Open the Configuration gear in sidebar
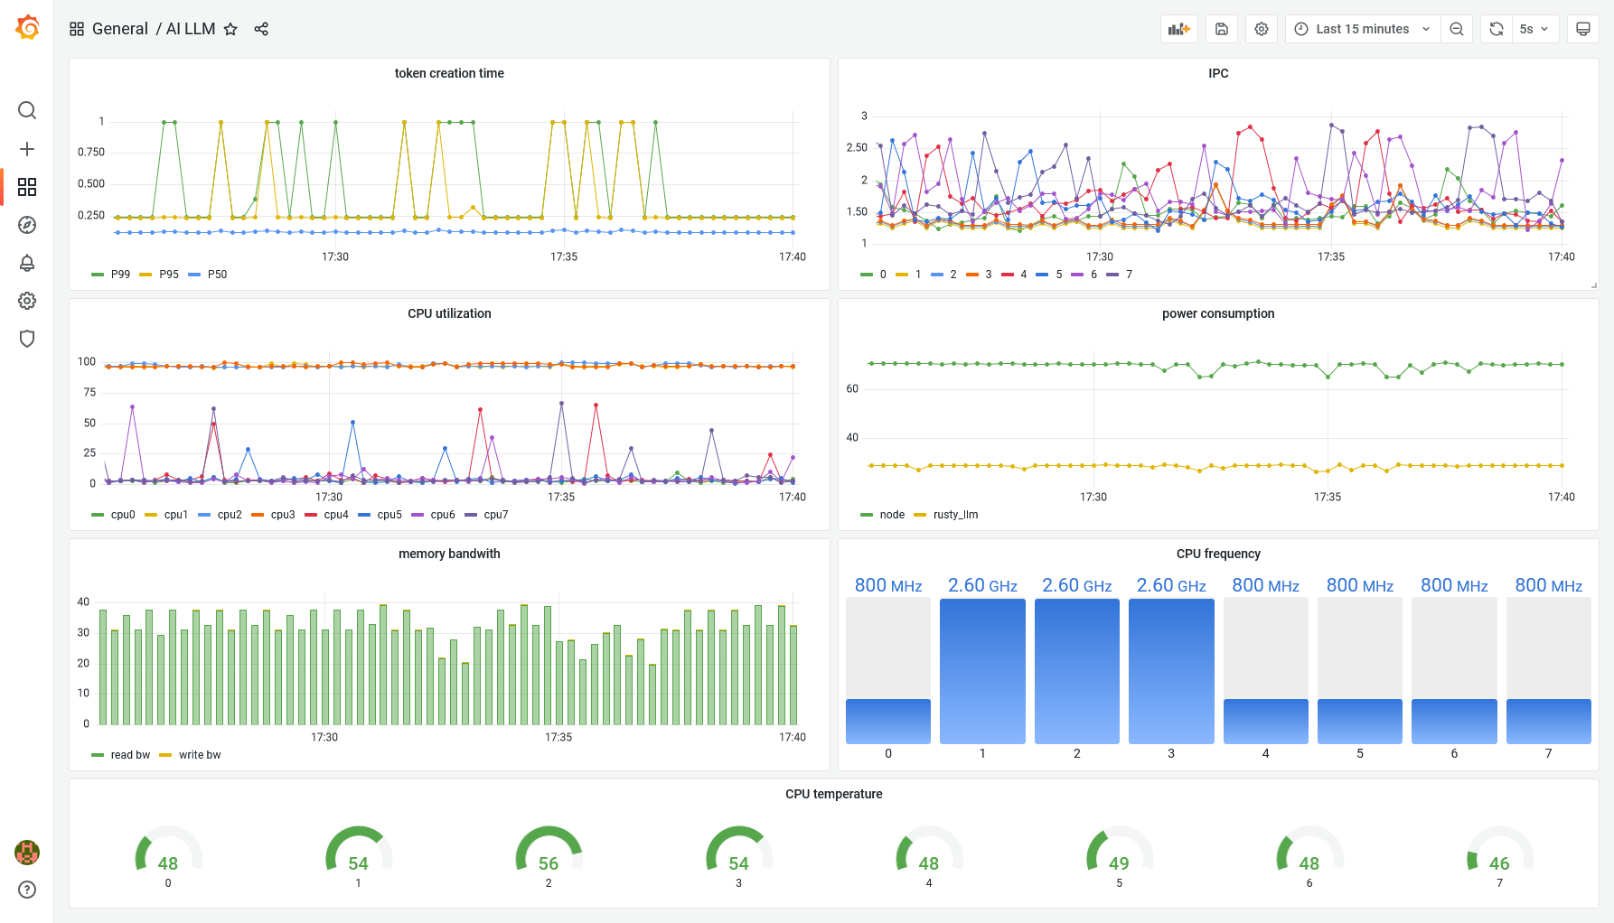1614x923 pixels. [x=27, y=301]
